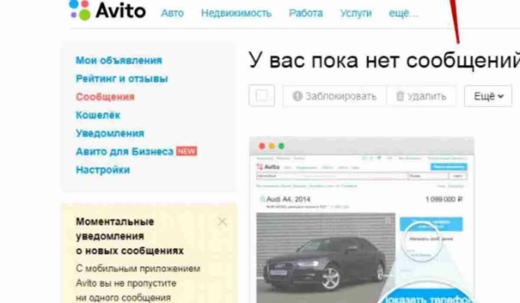Open Настройки in sidebar
The image size is (520, 303).
[103, 170]
